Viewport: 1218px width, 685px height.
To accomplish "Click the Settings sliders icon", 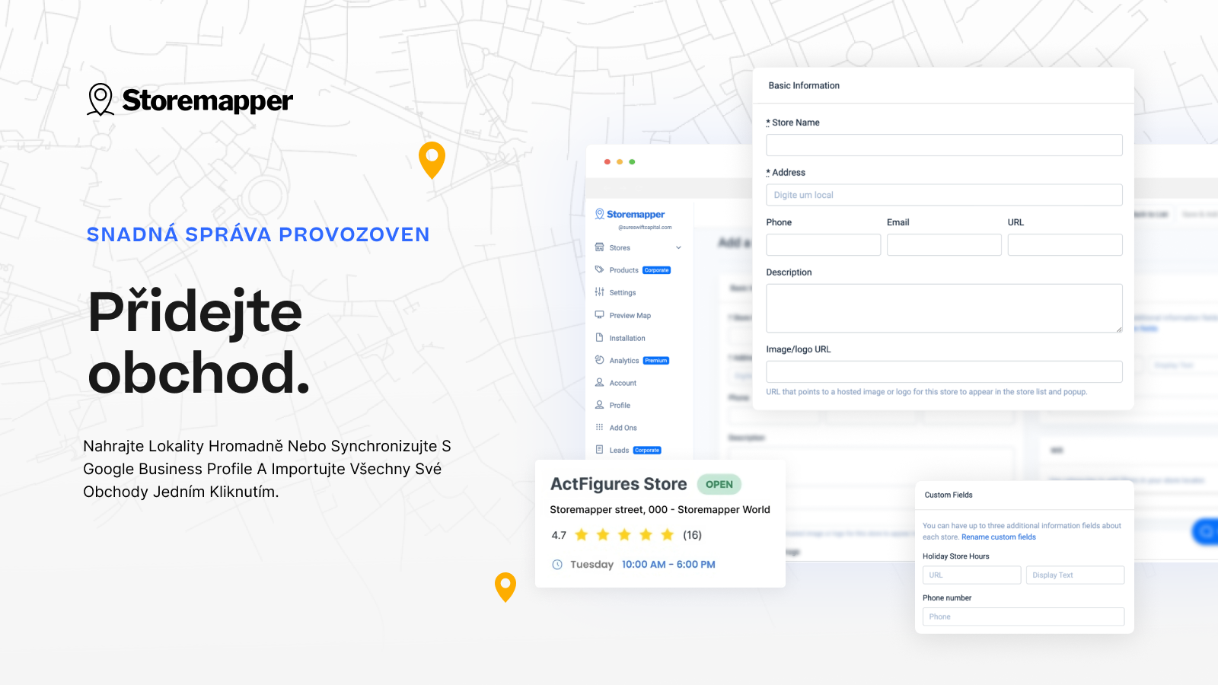I will (x=599, y=292).
